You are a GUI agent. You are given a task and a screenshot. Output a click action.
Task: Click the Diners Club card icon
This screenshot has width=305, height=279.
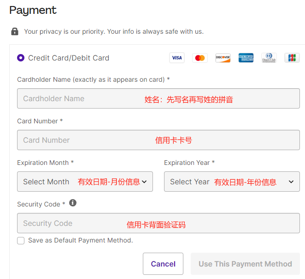pos(269,58)
